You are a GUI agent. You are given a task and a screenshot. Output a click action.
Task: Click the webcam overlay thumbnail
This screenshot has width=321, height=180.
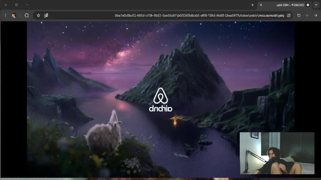(x=277, y=153)
